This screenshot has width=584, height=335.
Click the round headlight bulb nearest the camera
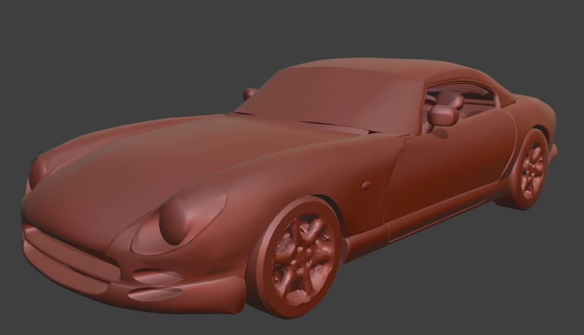174,222
